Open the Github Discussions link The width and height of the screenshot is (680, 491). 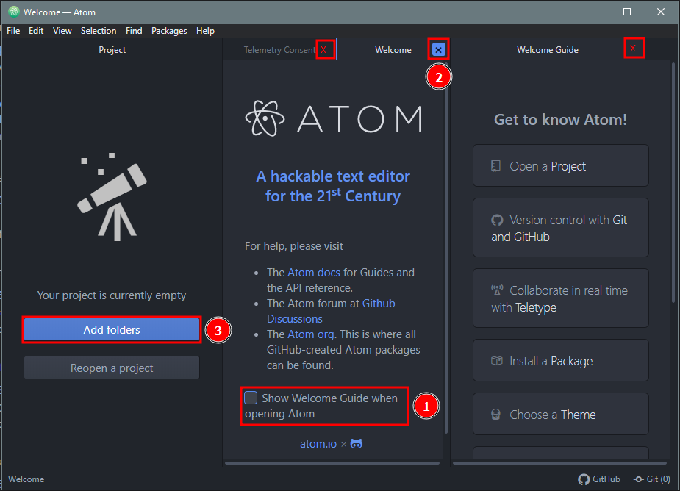[x=331, y=311]
